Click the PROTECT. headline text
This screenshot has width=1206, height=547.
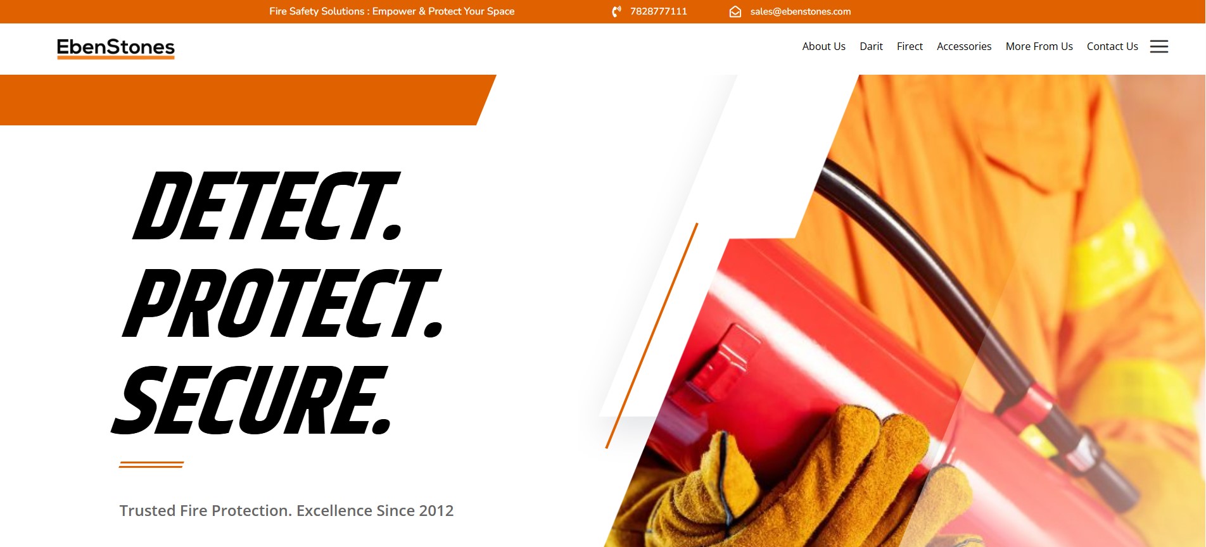point(282,303)
